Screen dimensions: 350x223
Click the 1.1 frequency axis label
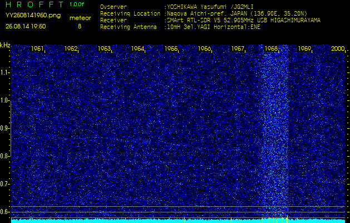click(x=5, y=72)
